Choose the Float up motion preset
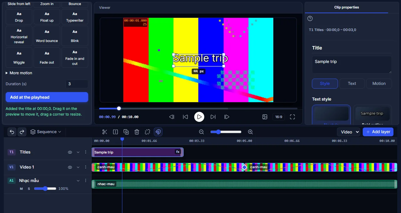The image size is (401, 213). pos(47,17)
